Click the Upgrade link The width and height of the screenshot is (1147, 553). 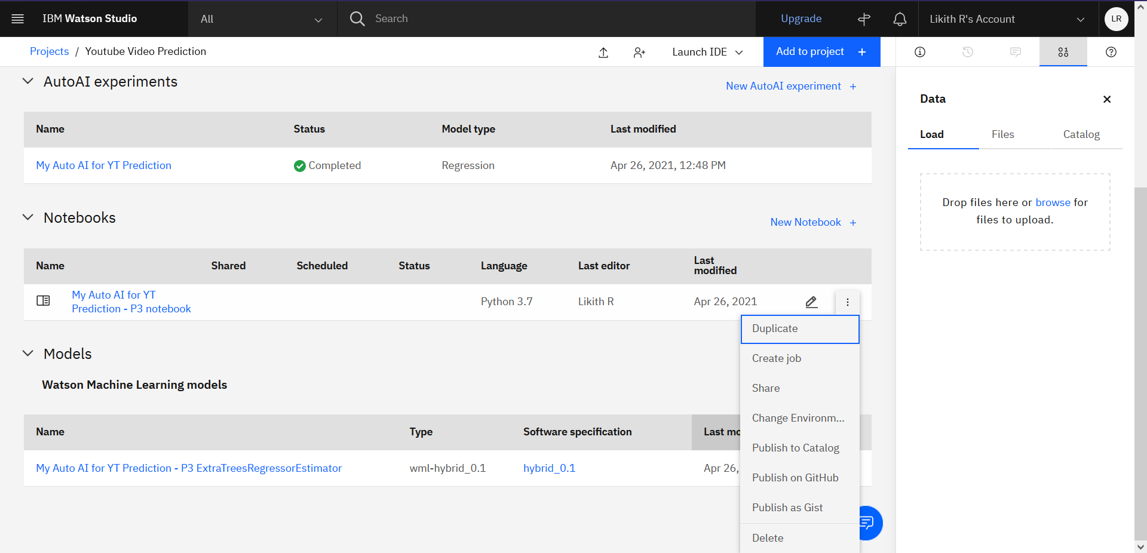tap(801, 19)
